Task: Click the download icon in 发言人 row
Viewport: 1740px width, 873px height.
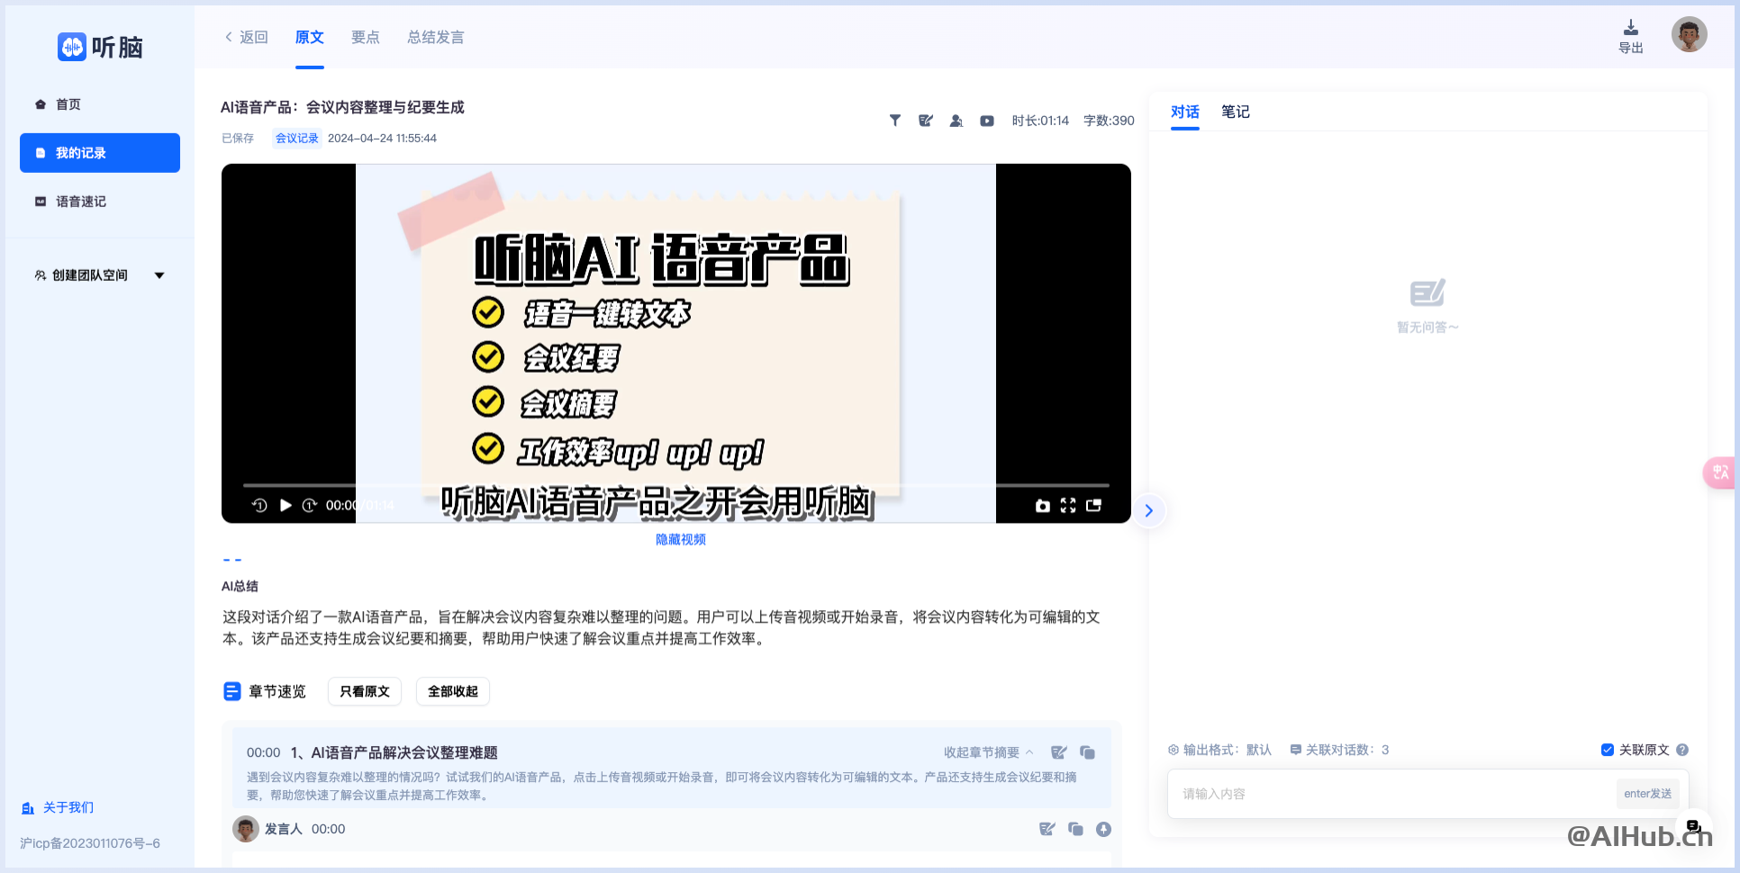Action: [x=1103, y=829]
